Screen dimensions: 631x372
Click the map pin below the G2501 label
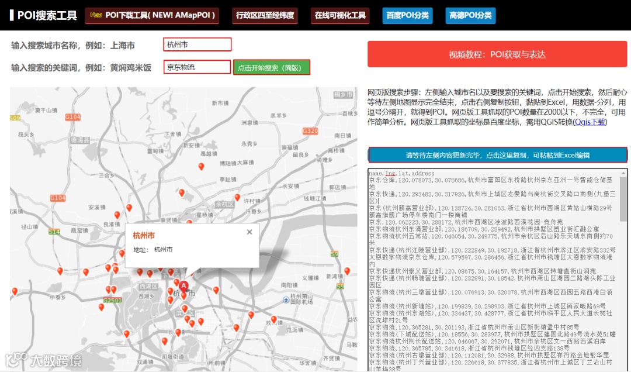click(x=102, y=308)
